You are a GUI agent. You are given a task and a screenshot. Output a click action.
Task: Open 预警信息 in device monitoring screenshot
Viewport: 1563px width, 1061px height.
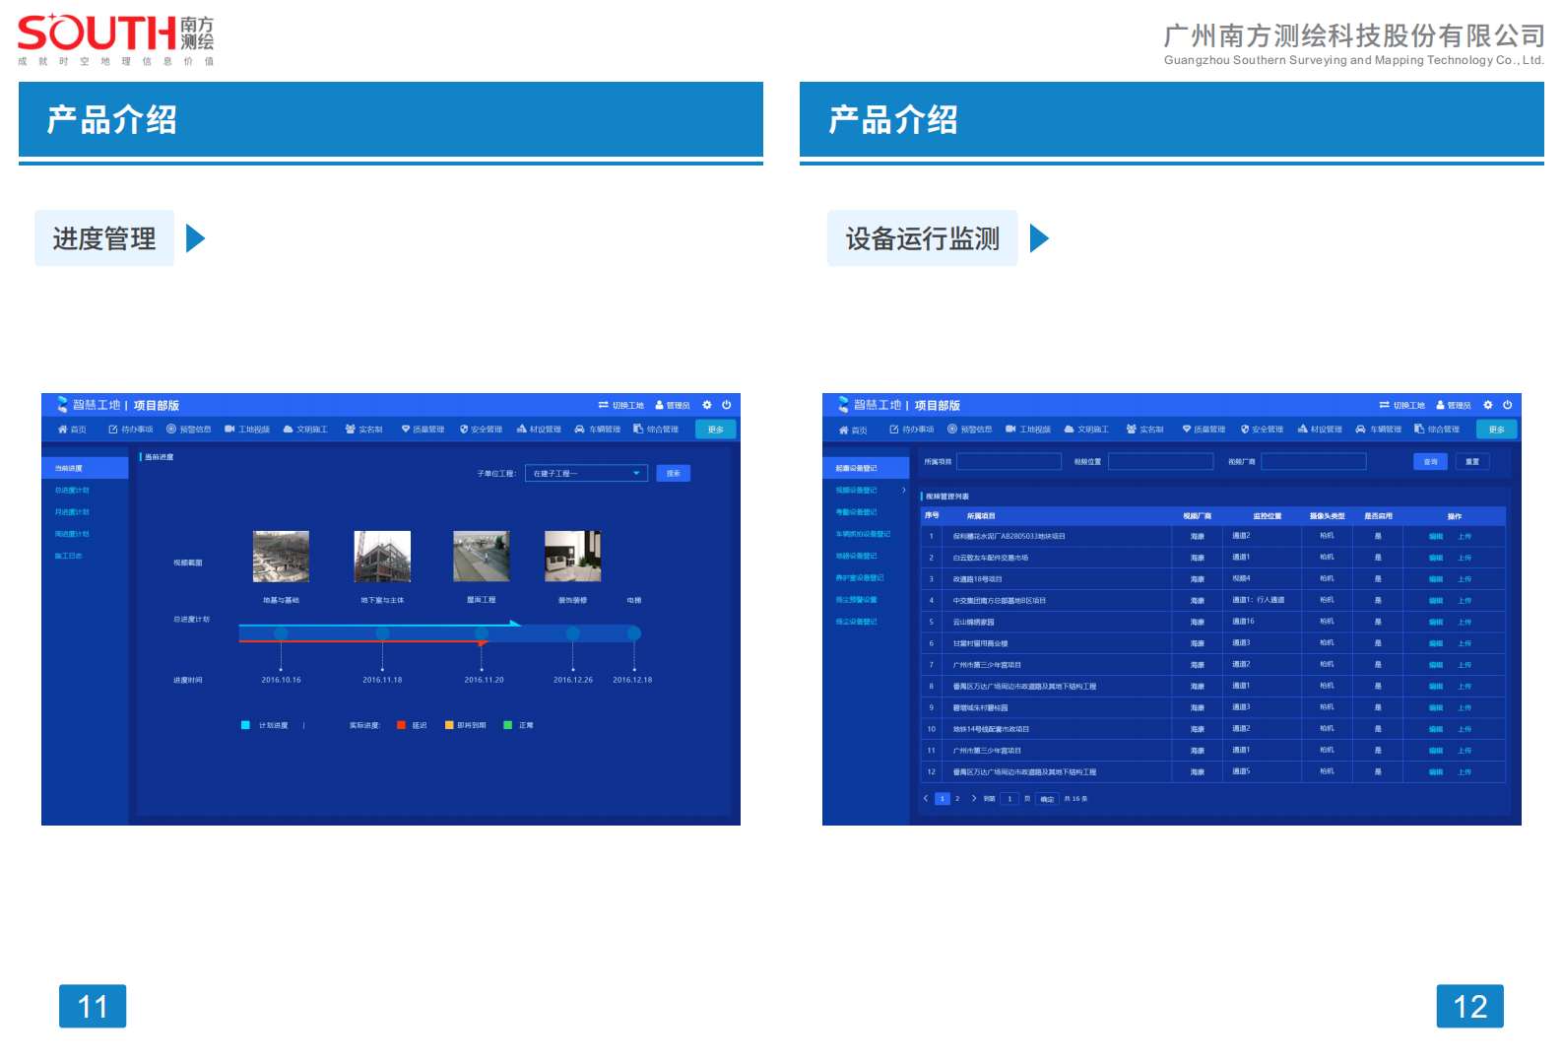coord(970,430)
